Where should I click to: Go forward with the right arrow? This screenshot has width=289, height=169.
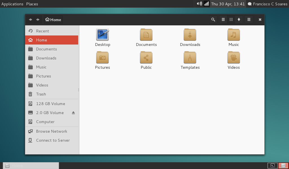(x=38, y=19)
